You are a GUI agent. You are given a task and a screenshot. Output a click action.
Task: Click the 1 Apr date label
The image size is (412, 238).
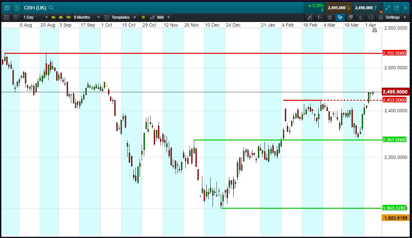pos(371,25)
